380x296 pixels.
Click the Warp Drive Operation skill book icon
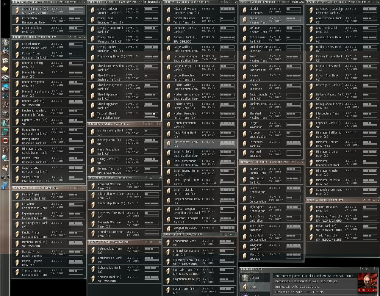(x=244, y=256)
